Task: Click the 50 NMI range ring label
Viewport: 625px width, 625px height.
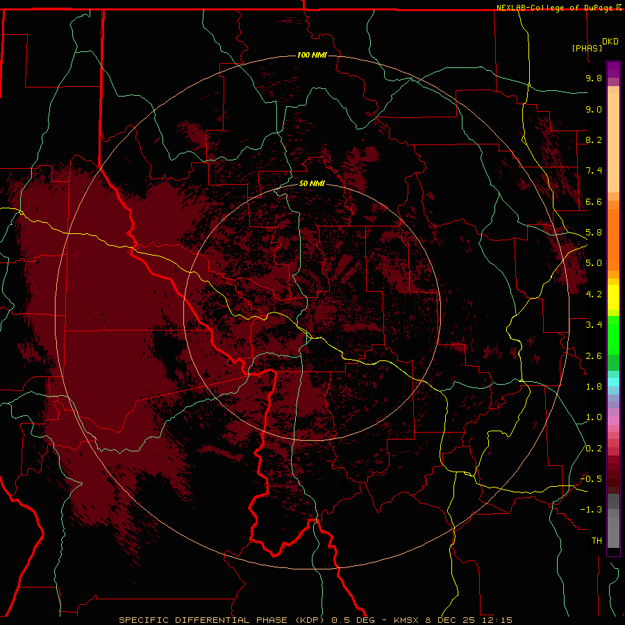Action: (312, 183)
